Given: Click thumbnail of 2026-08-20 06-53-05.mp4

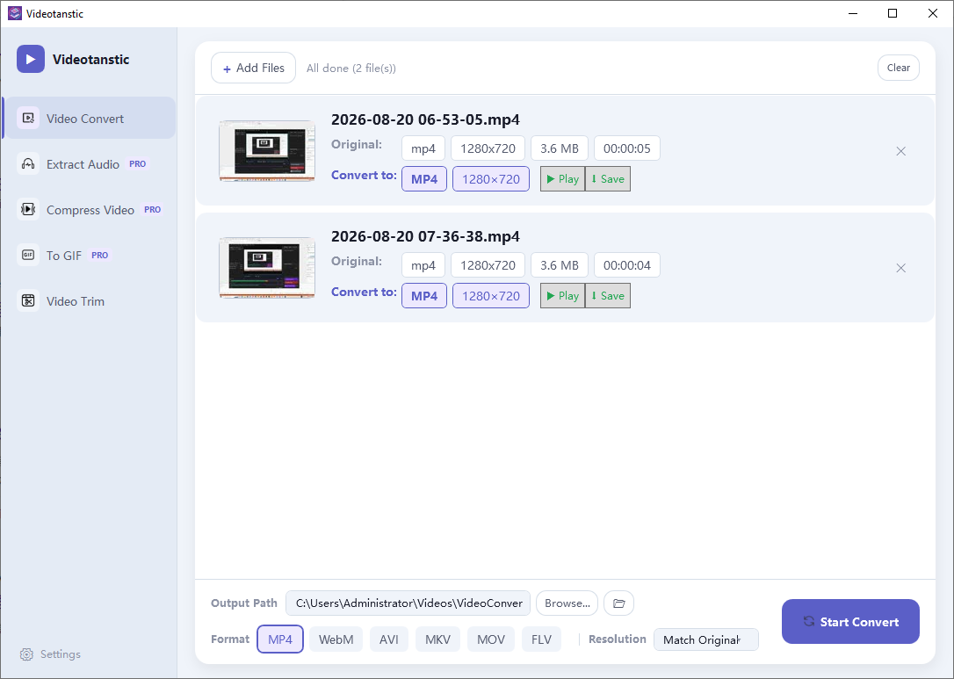Looking at the screenshot, I should click(x=267, y=150).
